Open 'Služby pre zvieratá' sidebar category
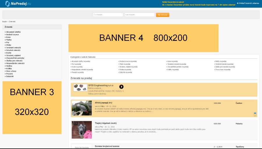Screen dimensions: 262x149 (14, 61)
